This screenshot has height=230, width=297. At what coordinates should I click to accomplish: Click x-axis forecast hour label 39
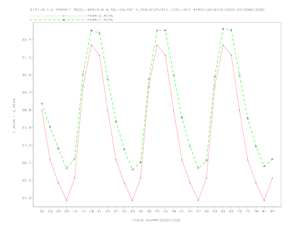(149, 211)
